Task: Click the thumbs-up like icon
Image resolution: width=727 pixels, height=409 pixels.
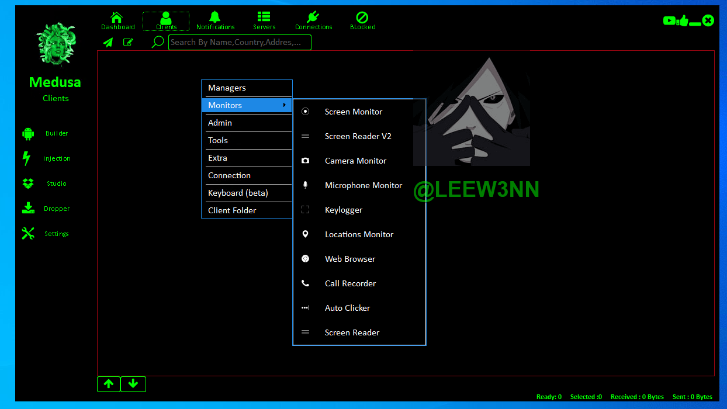Action: (x=683, y=21)
